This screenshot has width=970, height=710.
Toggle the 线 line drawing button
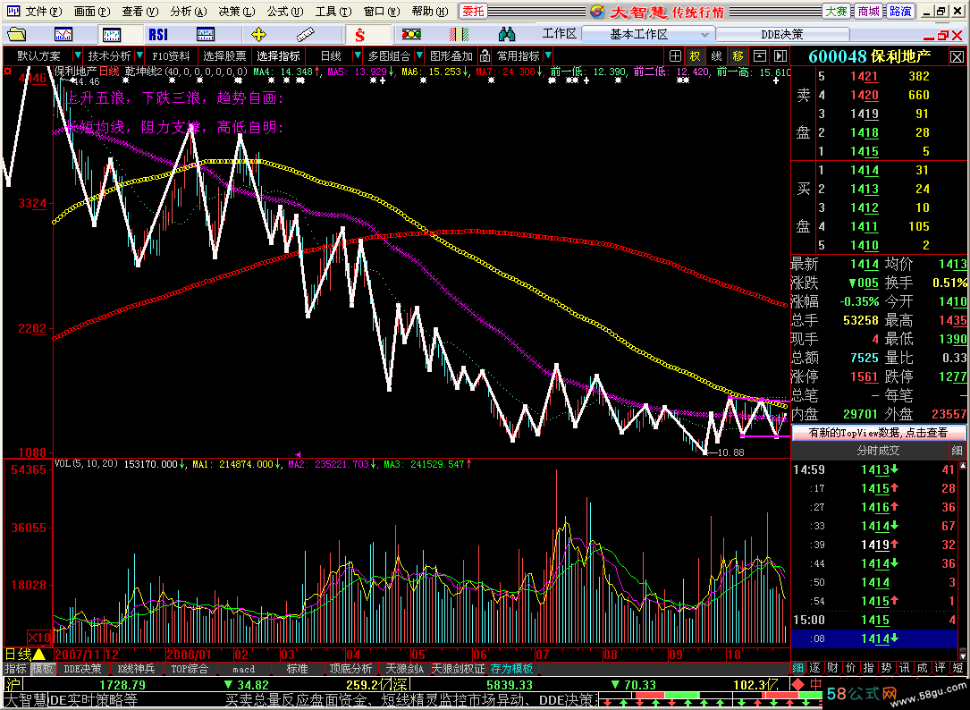coord(716,56)
